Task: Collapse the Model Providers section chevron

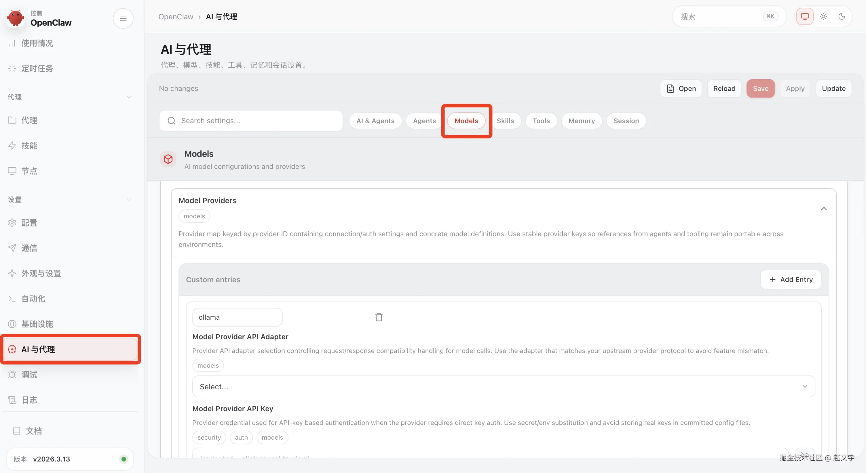Action: pyautogui.click(x=823, y=209)
